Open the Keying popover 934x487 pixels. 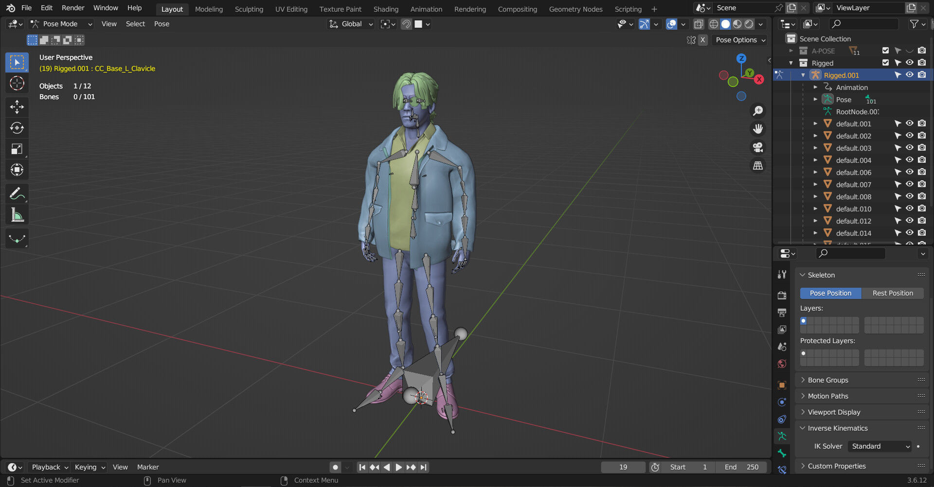(90, 467)
